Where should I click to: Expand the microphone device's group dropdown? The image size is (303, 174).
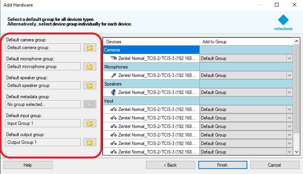(x=289, y=75)
